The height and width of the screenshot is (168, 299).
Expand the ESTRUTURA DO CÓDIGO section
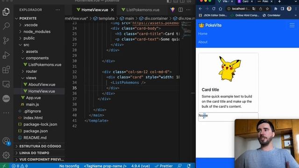[40, 146]
